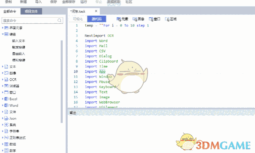Image resolution: width=255 pixels, height=153 pixels.
Task: Click the 数据抓取 data scraping toolbar button
Action: (114, 2)
